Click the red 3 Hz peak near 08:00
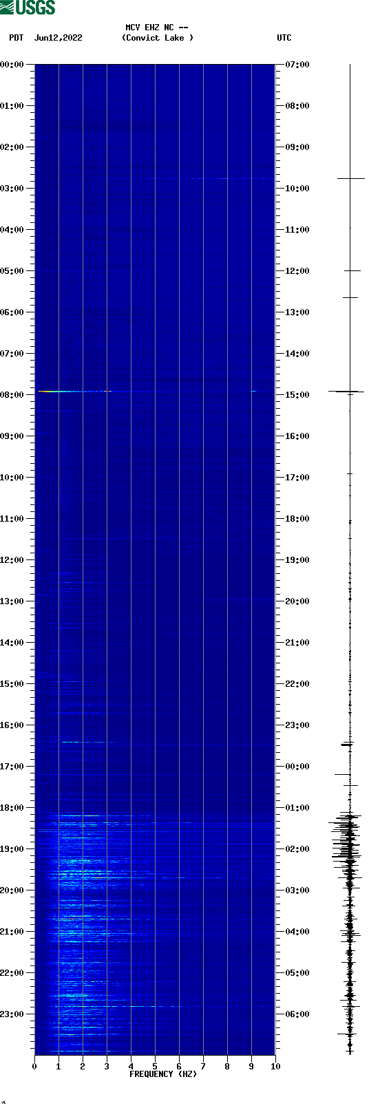380x1110 pixels. tap(107, 392)
